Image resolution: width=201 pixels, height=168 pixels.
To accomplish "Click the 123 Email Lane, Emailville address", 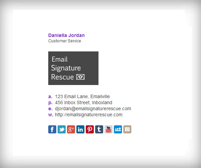I will [82, 96].
